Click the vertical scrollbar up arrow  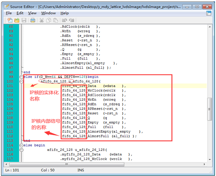(210, 27)
